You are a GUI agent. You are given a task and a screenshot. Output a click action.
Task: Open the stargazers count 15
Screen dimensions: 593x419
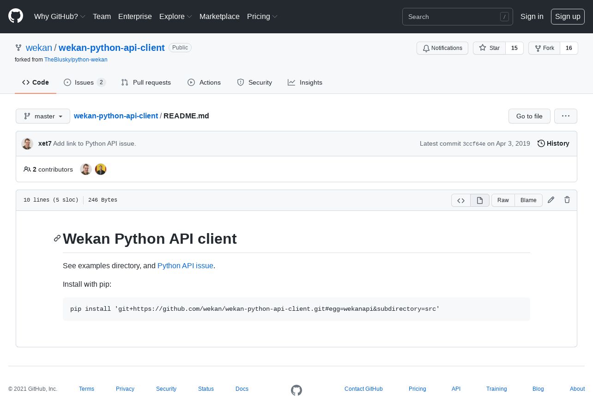(x=514, y=48)
